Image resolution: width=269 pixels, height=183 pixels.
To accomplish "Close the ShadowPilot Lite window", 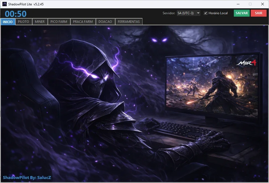I will (x=263, y=4).
